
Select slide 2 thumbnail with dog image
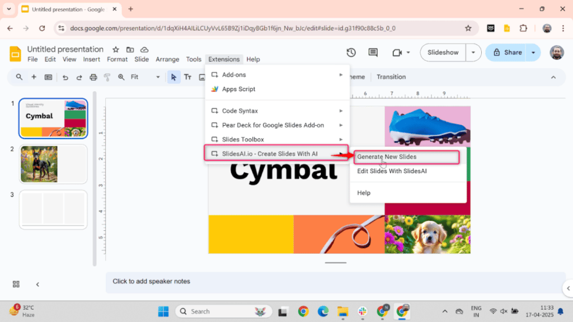[x=53, y=164]
